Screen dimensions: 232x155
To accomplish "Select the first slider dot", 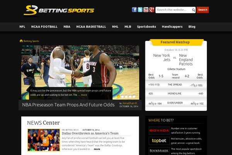I will point(118,96).
